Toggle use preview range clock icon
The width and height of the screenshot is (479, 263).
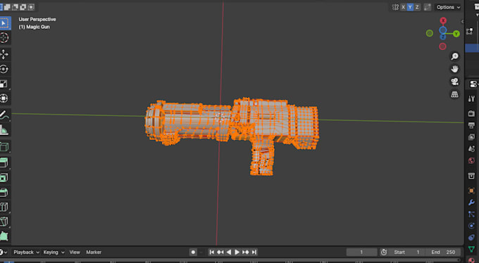(384, 252)
